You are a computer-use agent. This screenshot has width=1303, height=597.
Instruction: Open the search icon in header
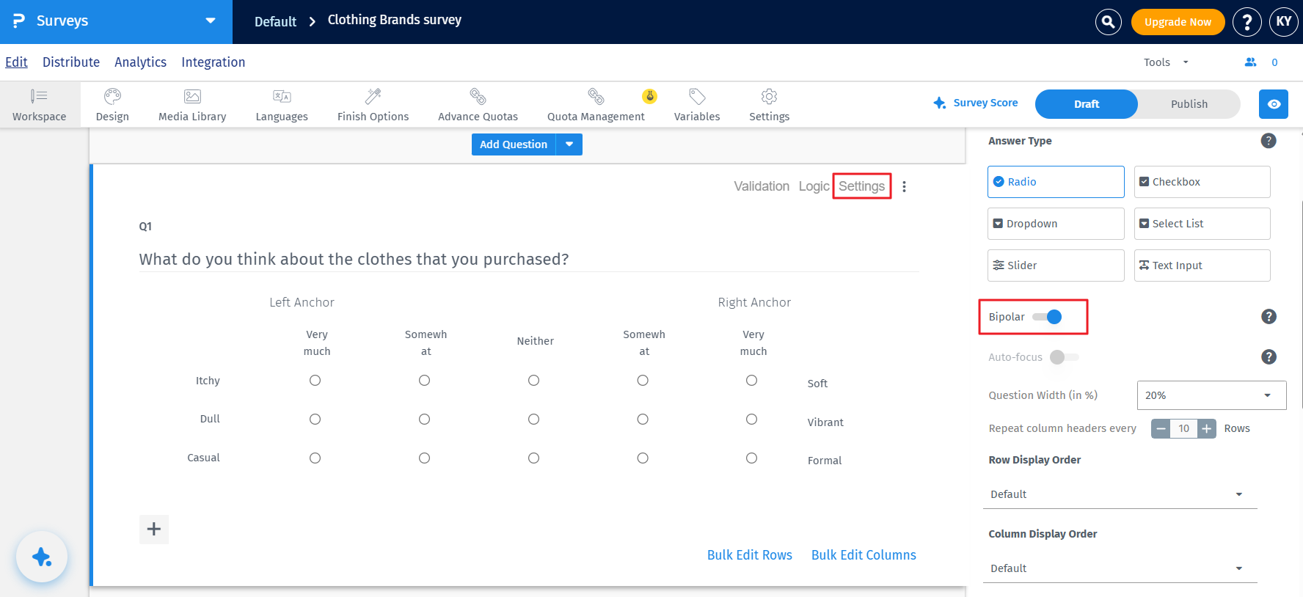1109,22
